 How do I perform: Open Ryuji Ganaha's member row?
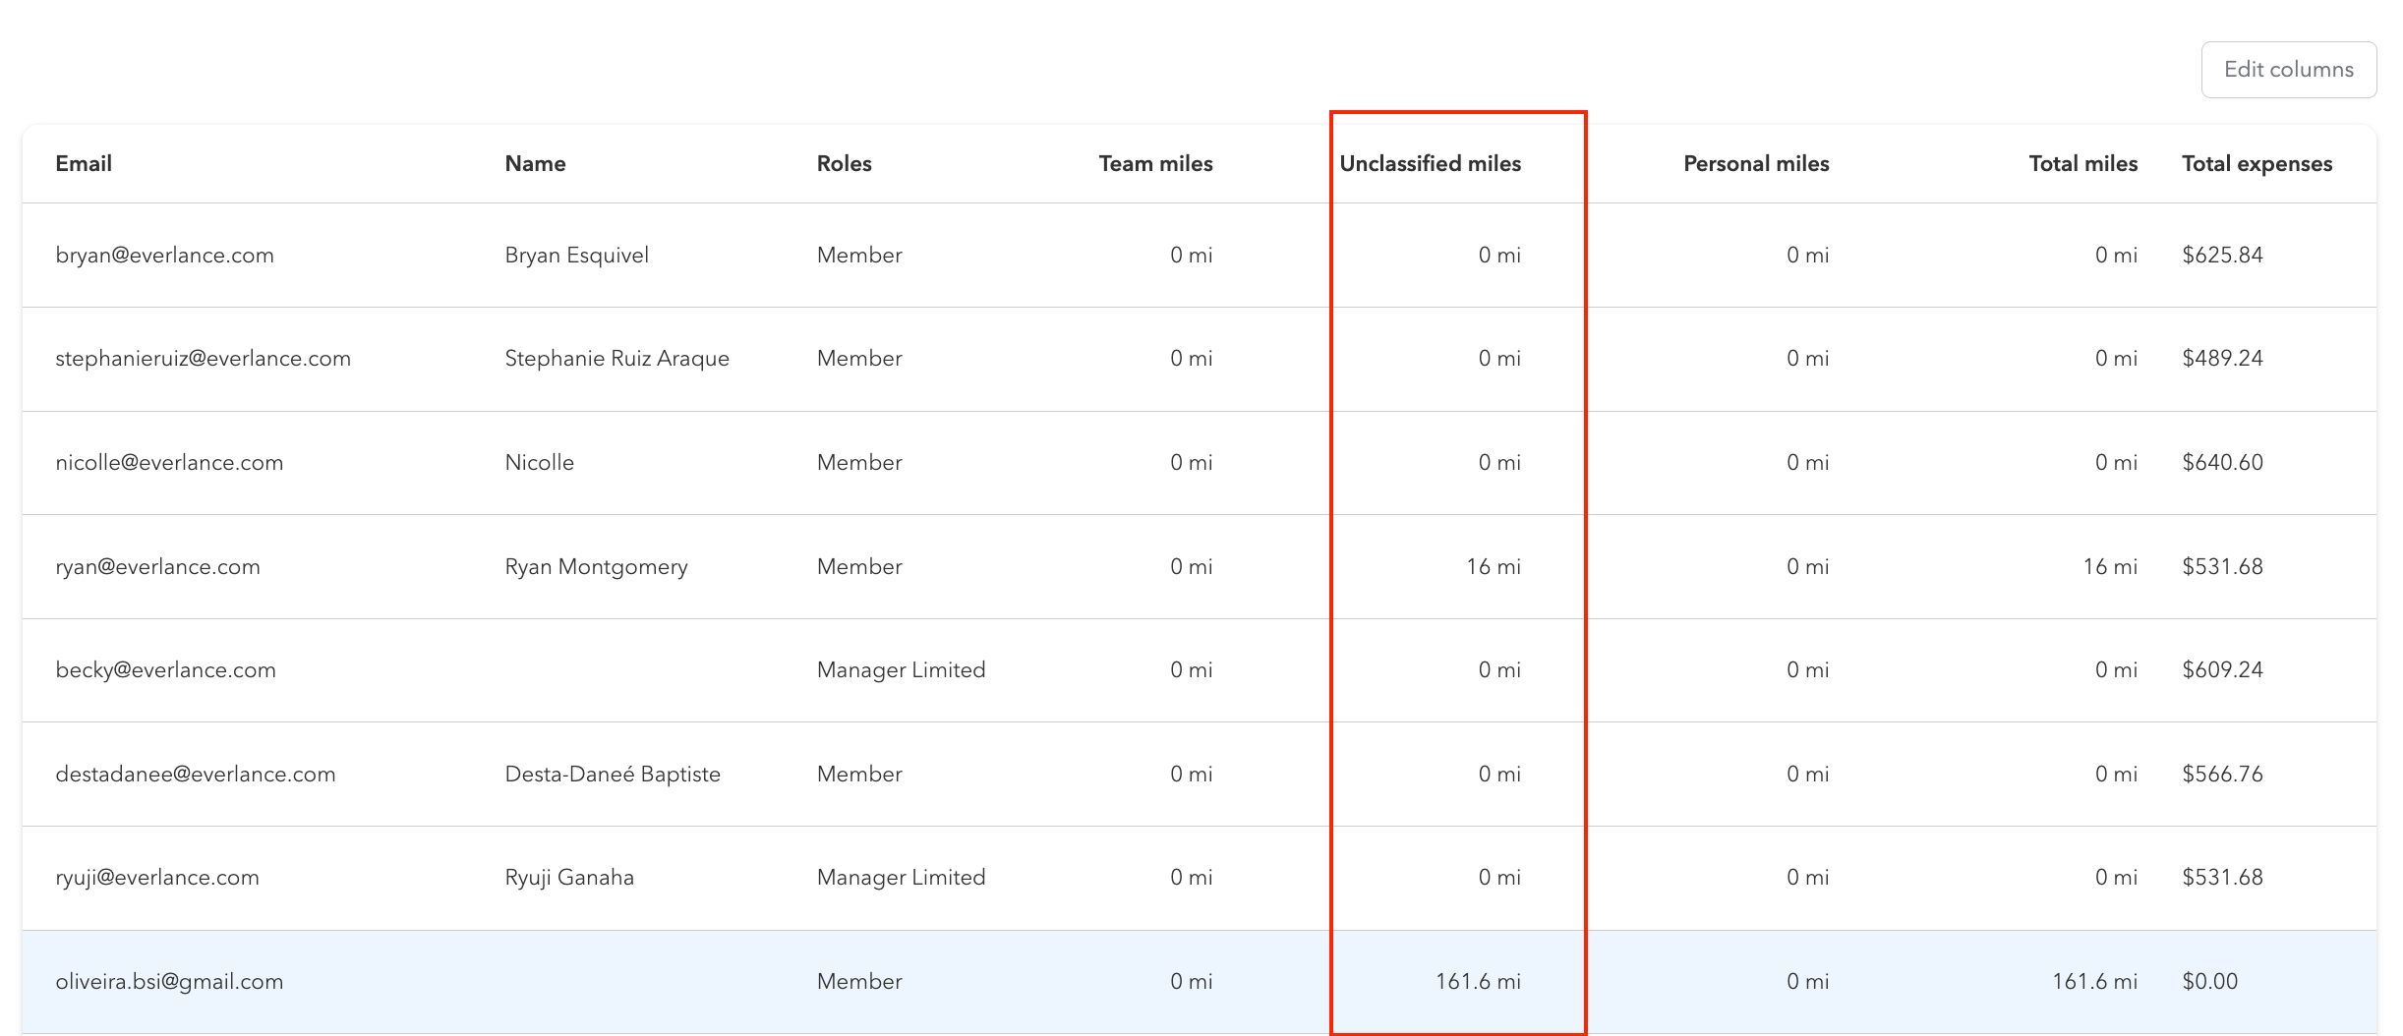(568, 878)
